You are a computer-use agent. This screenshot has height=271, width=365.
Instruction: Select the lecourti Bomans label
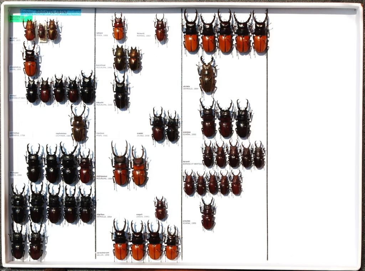click(x=144, y=35)
